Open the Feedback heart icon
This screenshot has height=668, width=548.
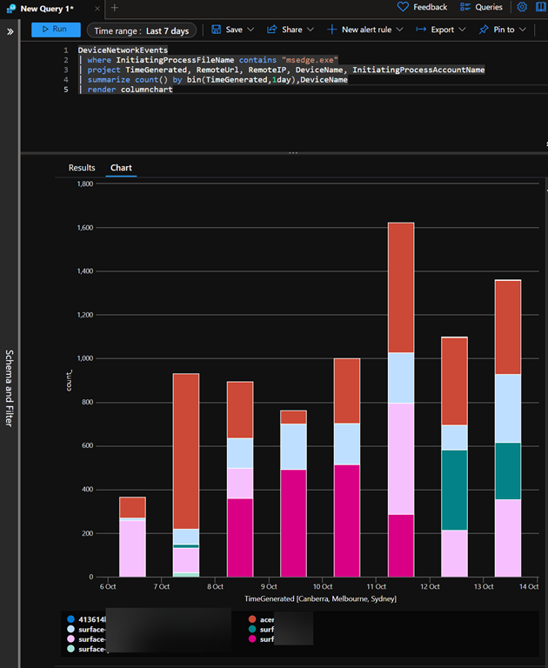coord(403,7)
